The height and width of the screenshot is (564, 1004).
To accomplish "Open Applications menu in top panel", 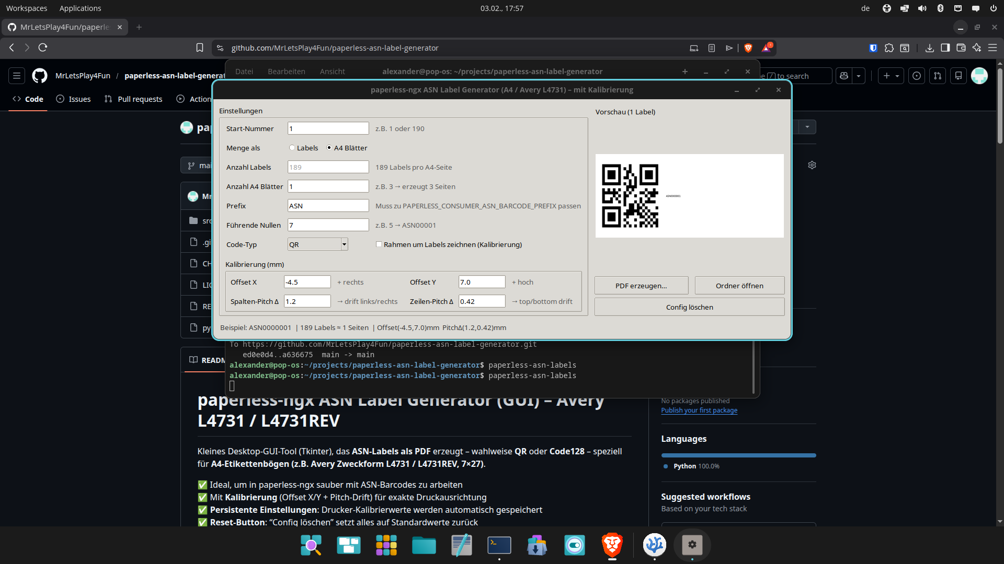I will point(81,8).
